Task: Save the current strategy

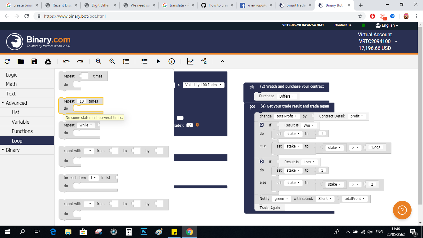Action: pyautogui.click(x=34, y=61)
